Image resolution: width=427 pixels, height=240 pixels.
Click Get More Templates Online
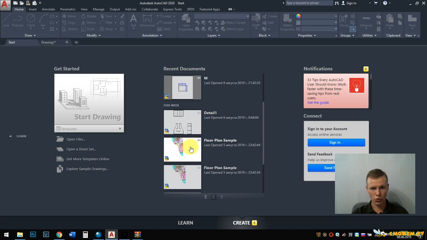tap(88, 159)
